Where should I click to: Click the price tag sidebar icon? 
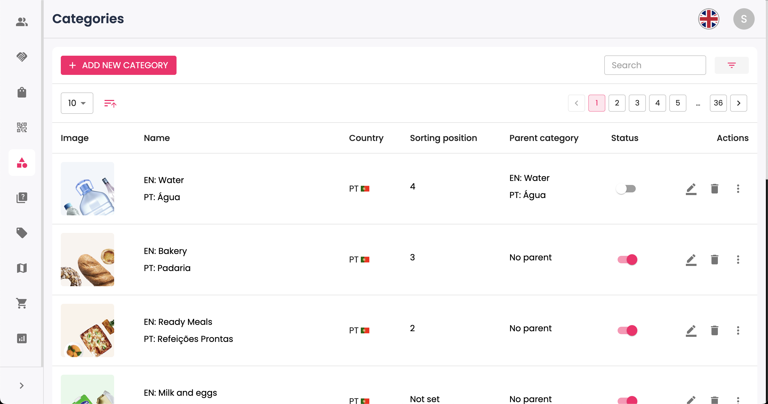tap(22, 233)
